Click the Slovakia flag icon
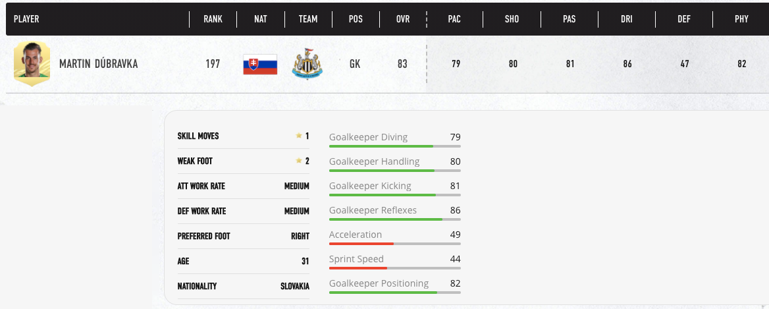769x309 pixels. pos(260,65)
